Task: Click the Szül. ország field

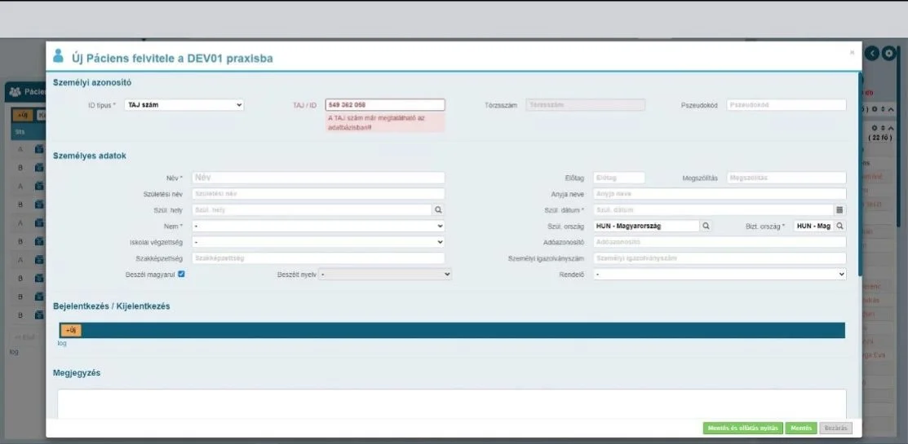Action: (x=646, y=226)
